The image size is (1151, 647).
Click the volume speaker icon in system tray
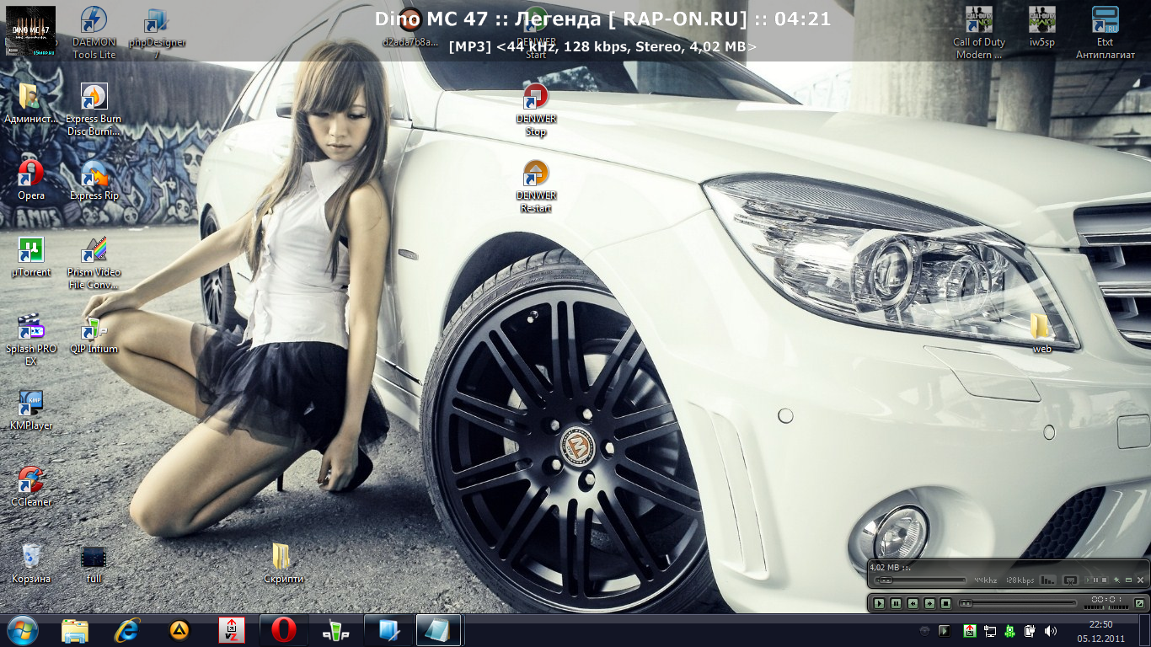(x=1050, y=630)
